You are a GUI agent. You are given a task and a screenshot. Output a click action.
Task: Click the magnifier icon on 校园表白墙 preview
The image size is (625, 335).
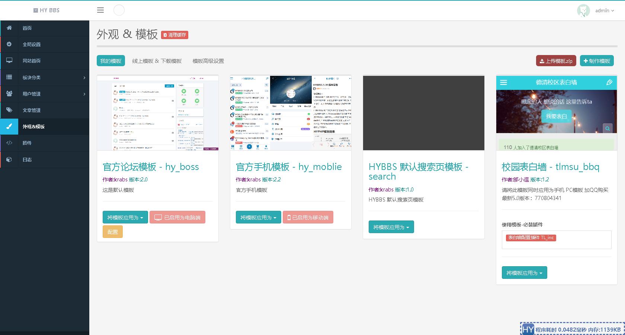(x=608, y=128)
